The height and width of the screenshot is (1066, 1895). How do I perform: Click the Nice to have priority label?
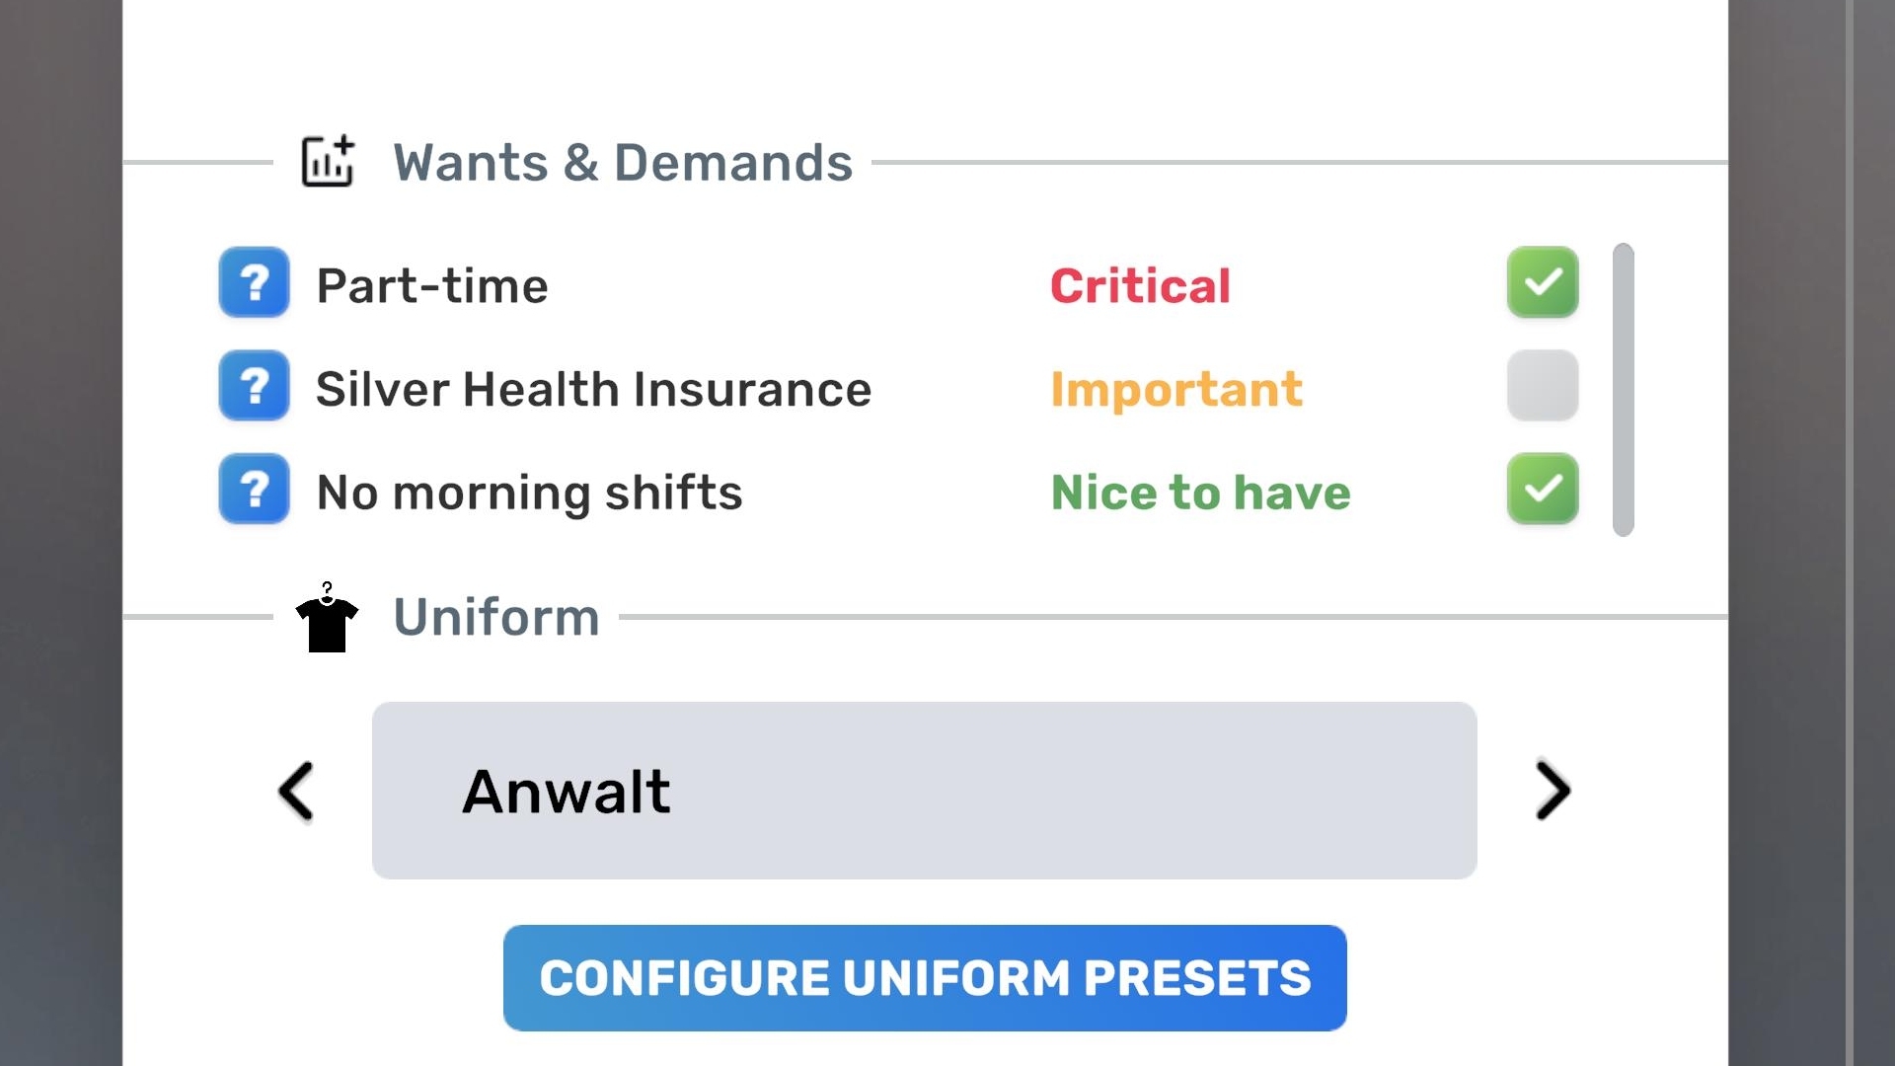pos(1200,493)
